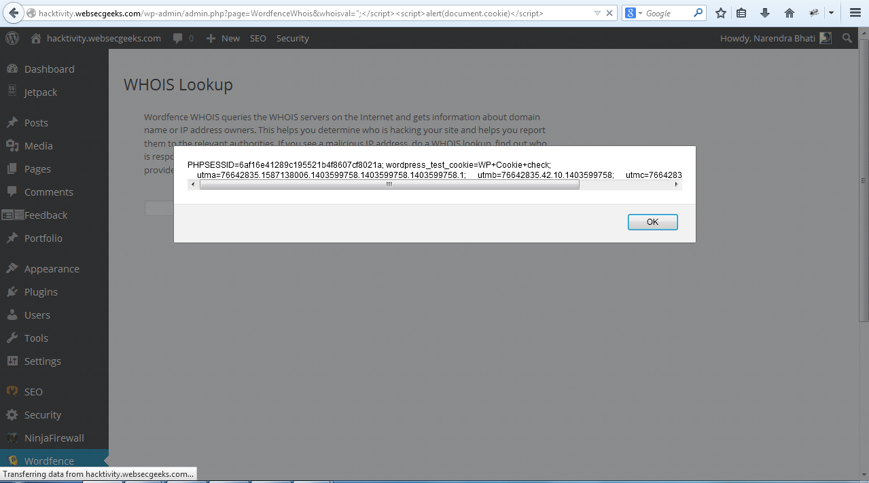869x483 pixels.
Task: Open sidebar Comments menu item
Action: tap(49, 192)
